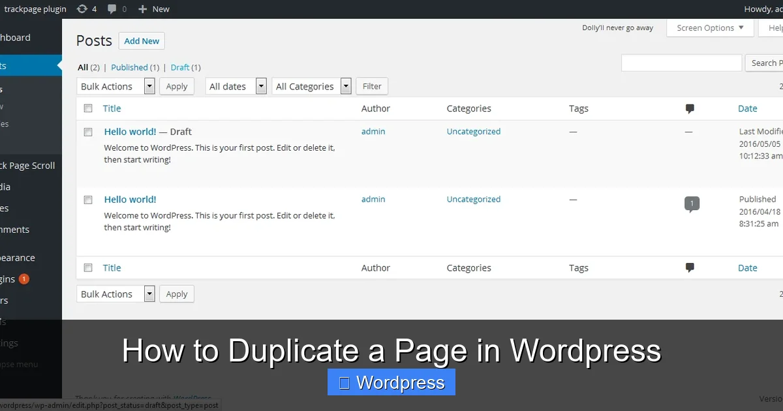The image size is (783, 411).
Task: Sort by Date in table footer
Action: click(x=748, y=268)
